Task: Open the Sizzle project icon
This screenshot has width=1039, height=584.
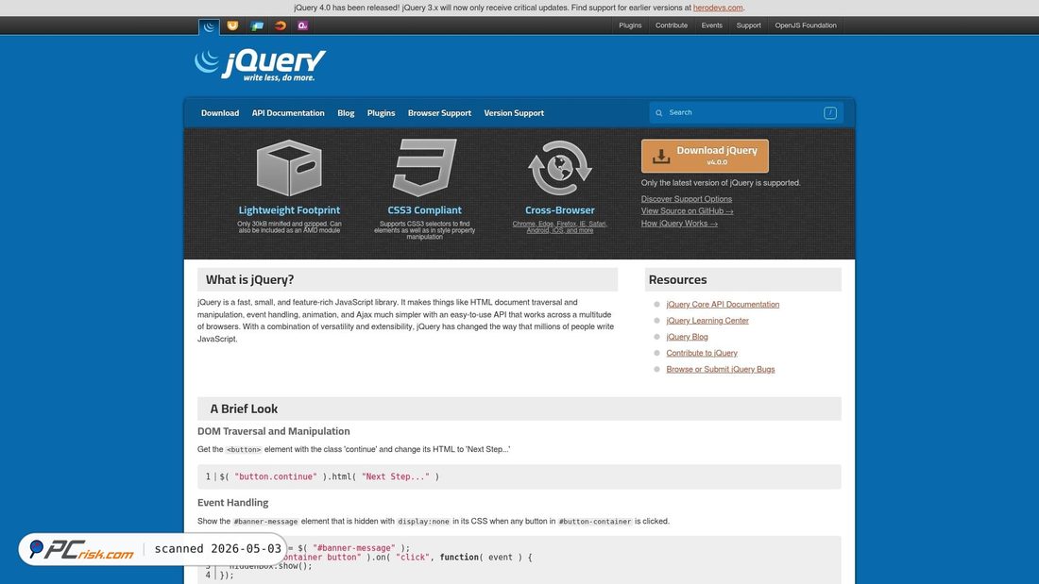Action: click(281, 25)
